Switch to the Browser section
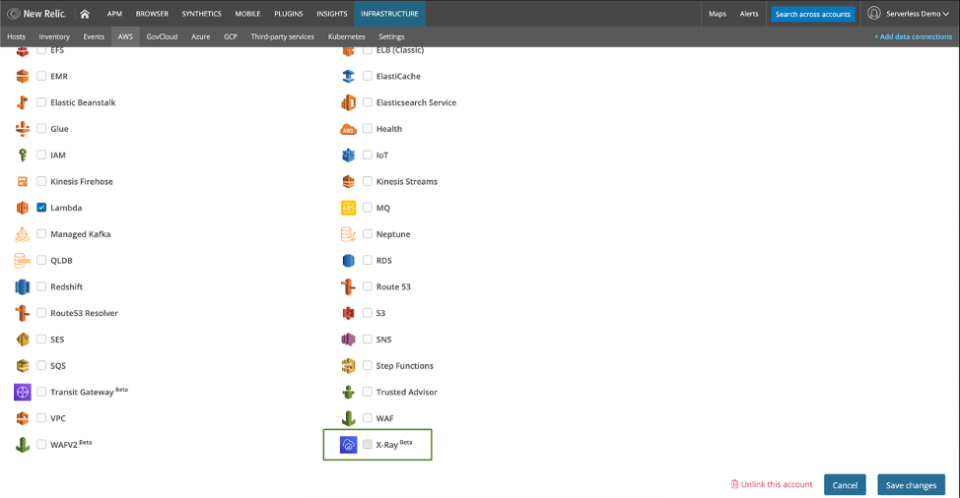Screen dimensions: 960x498 pos(152,14)
